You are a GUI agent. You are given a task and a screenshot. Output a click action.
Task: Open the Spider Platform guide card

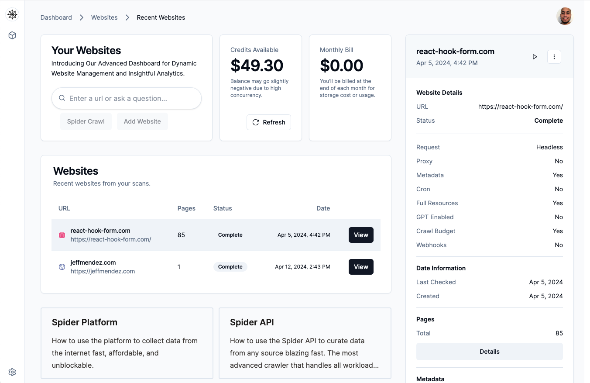tap(127, 343)
